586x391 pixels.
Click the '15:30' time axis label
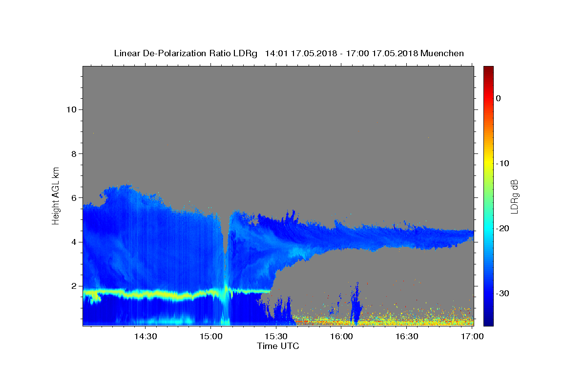(x=276, y=337)
